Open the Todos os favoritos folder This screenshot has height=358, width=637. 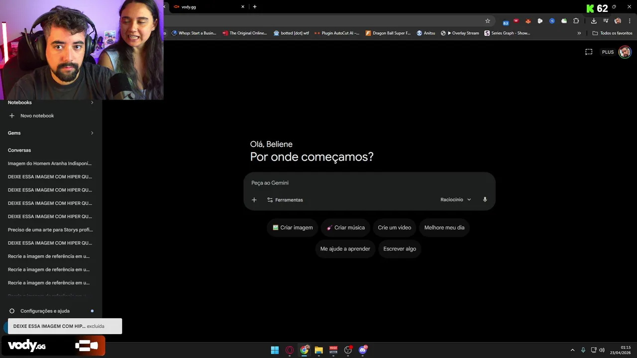point(613,33)
